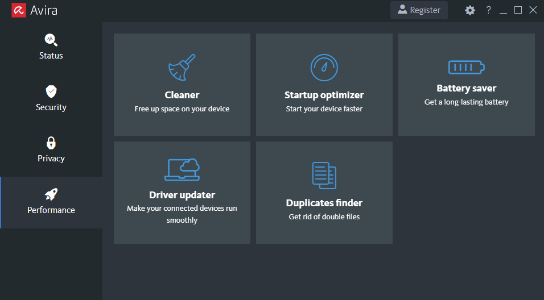The width and height of the screenshot is (544, 300).
Task: Click the Startup optimizer speedometer icon
Action: point(324,68)
